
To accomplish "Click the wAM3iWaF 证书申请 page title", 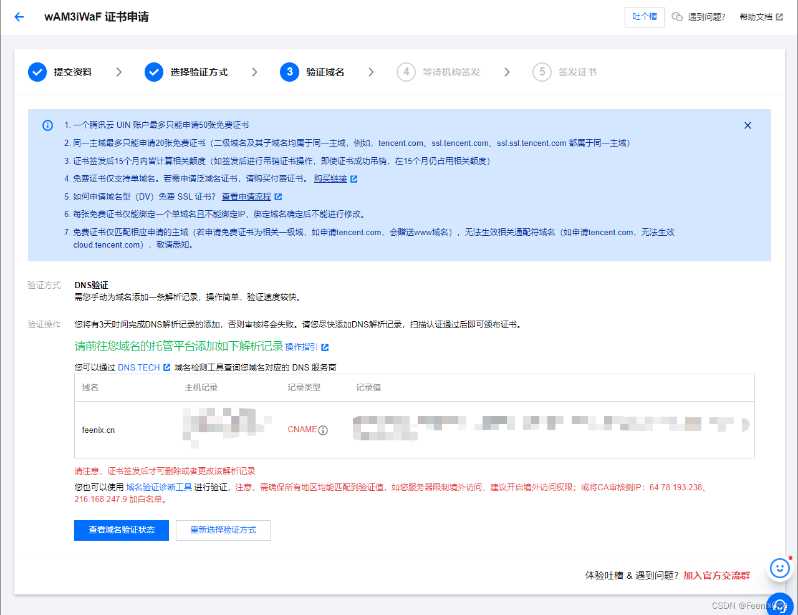I will pyautogui.click(x=97, y=17).
